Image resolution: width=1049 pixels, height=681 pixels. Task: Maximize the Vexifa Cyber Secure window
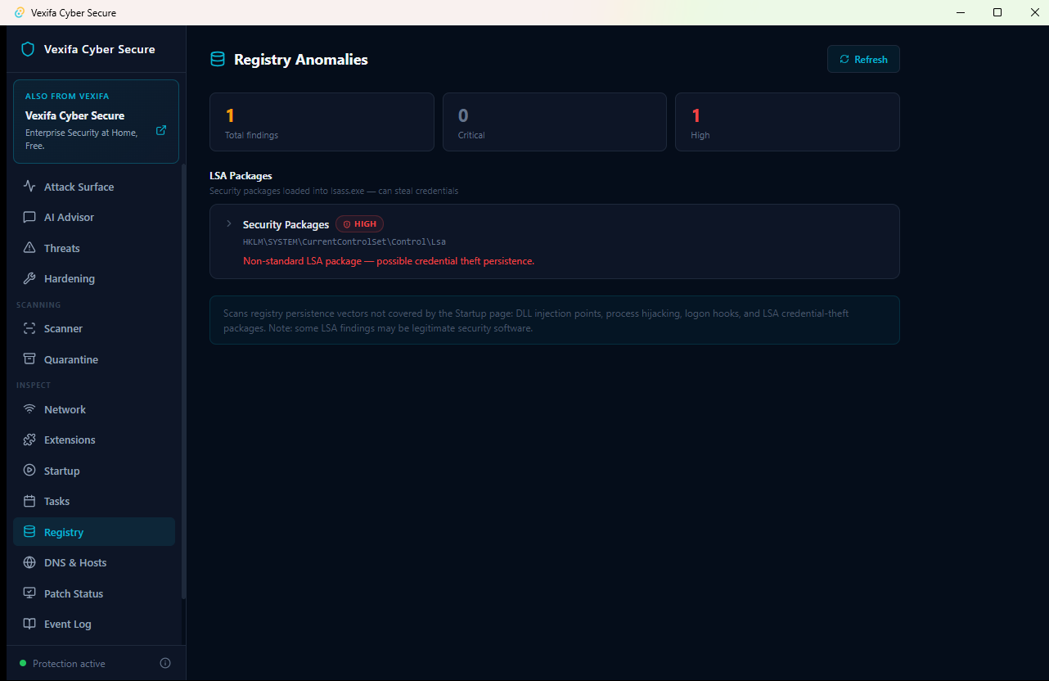coord(997,12)
